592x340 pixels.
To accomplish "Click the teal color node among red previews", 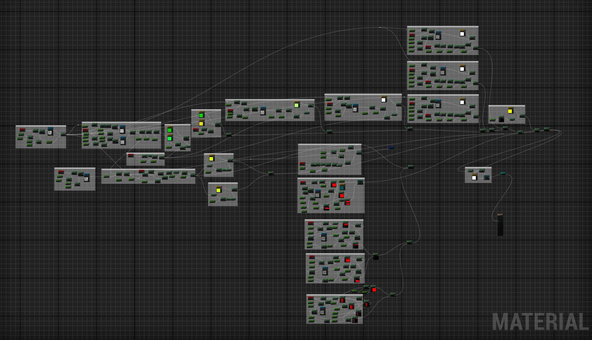I will coord(342,187).
